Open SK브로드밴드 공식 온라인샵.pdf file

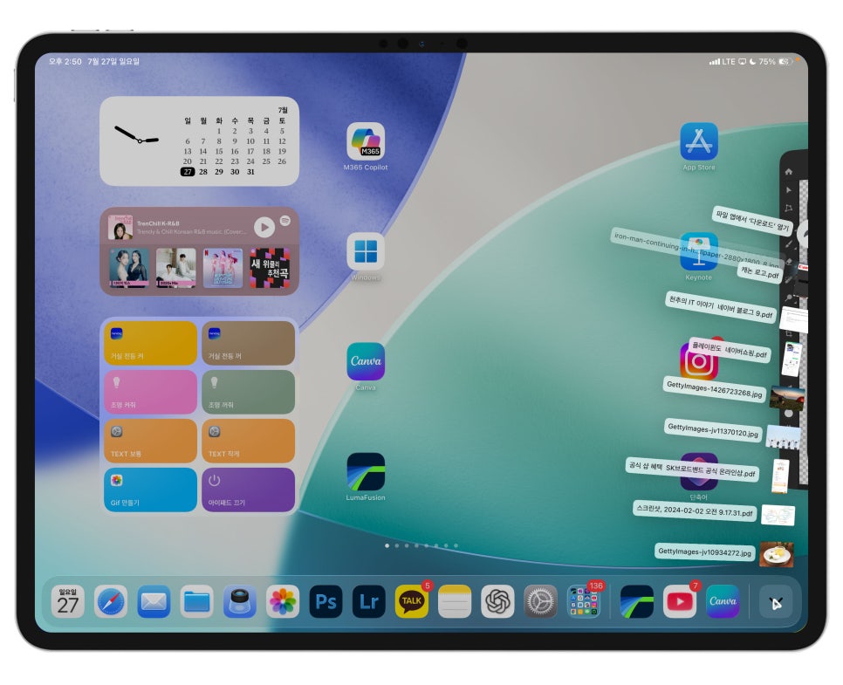(x=692, y=469)
